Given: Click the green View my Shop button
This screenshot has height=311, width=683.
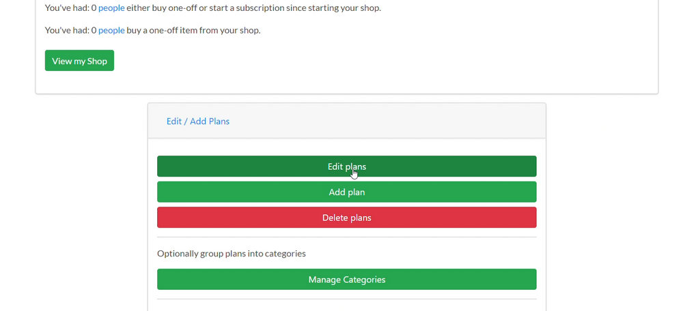Looking at the screenshot, I should [x=79, y=61].
